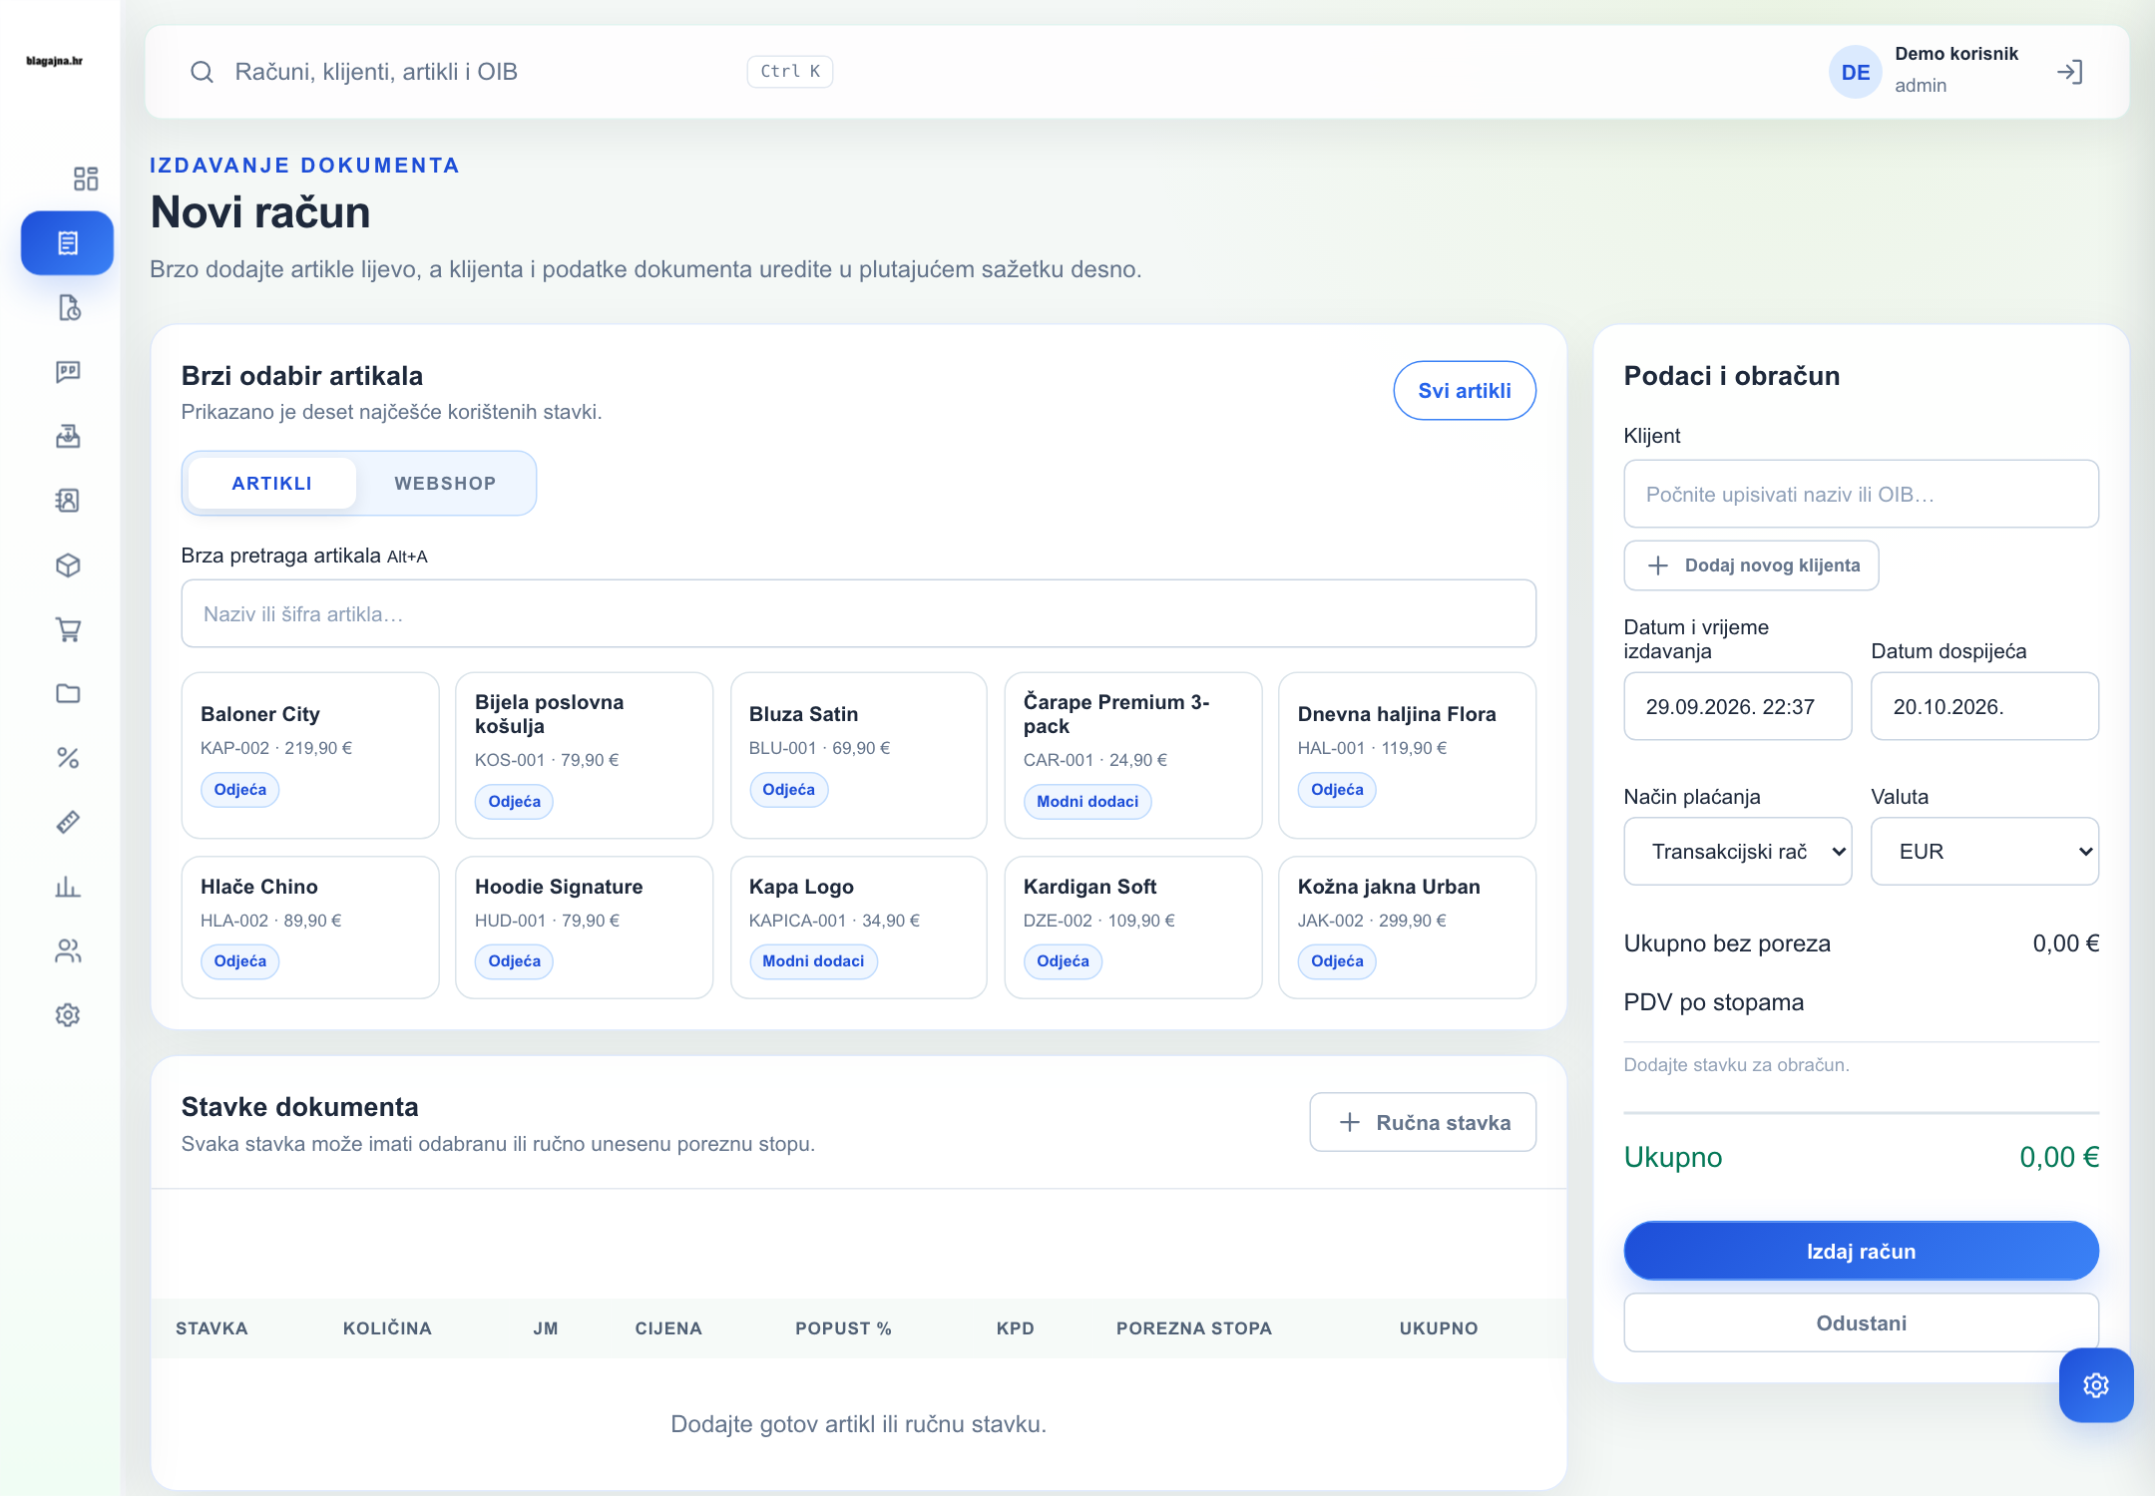Switch to the WEBSHOP tab

[x=445, y=484]
